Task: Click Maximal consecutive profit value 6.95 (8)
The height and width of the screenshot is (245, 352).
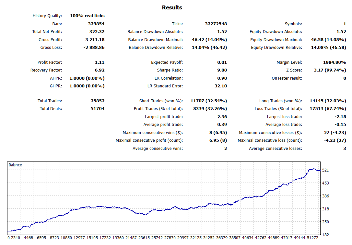Action: point(218,140)
